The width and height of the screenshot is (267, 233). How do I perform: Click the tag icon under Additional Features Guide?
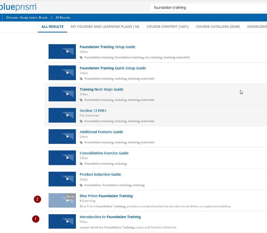click(81, 143)
